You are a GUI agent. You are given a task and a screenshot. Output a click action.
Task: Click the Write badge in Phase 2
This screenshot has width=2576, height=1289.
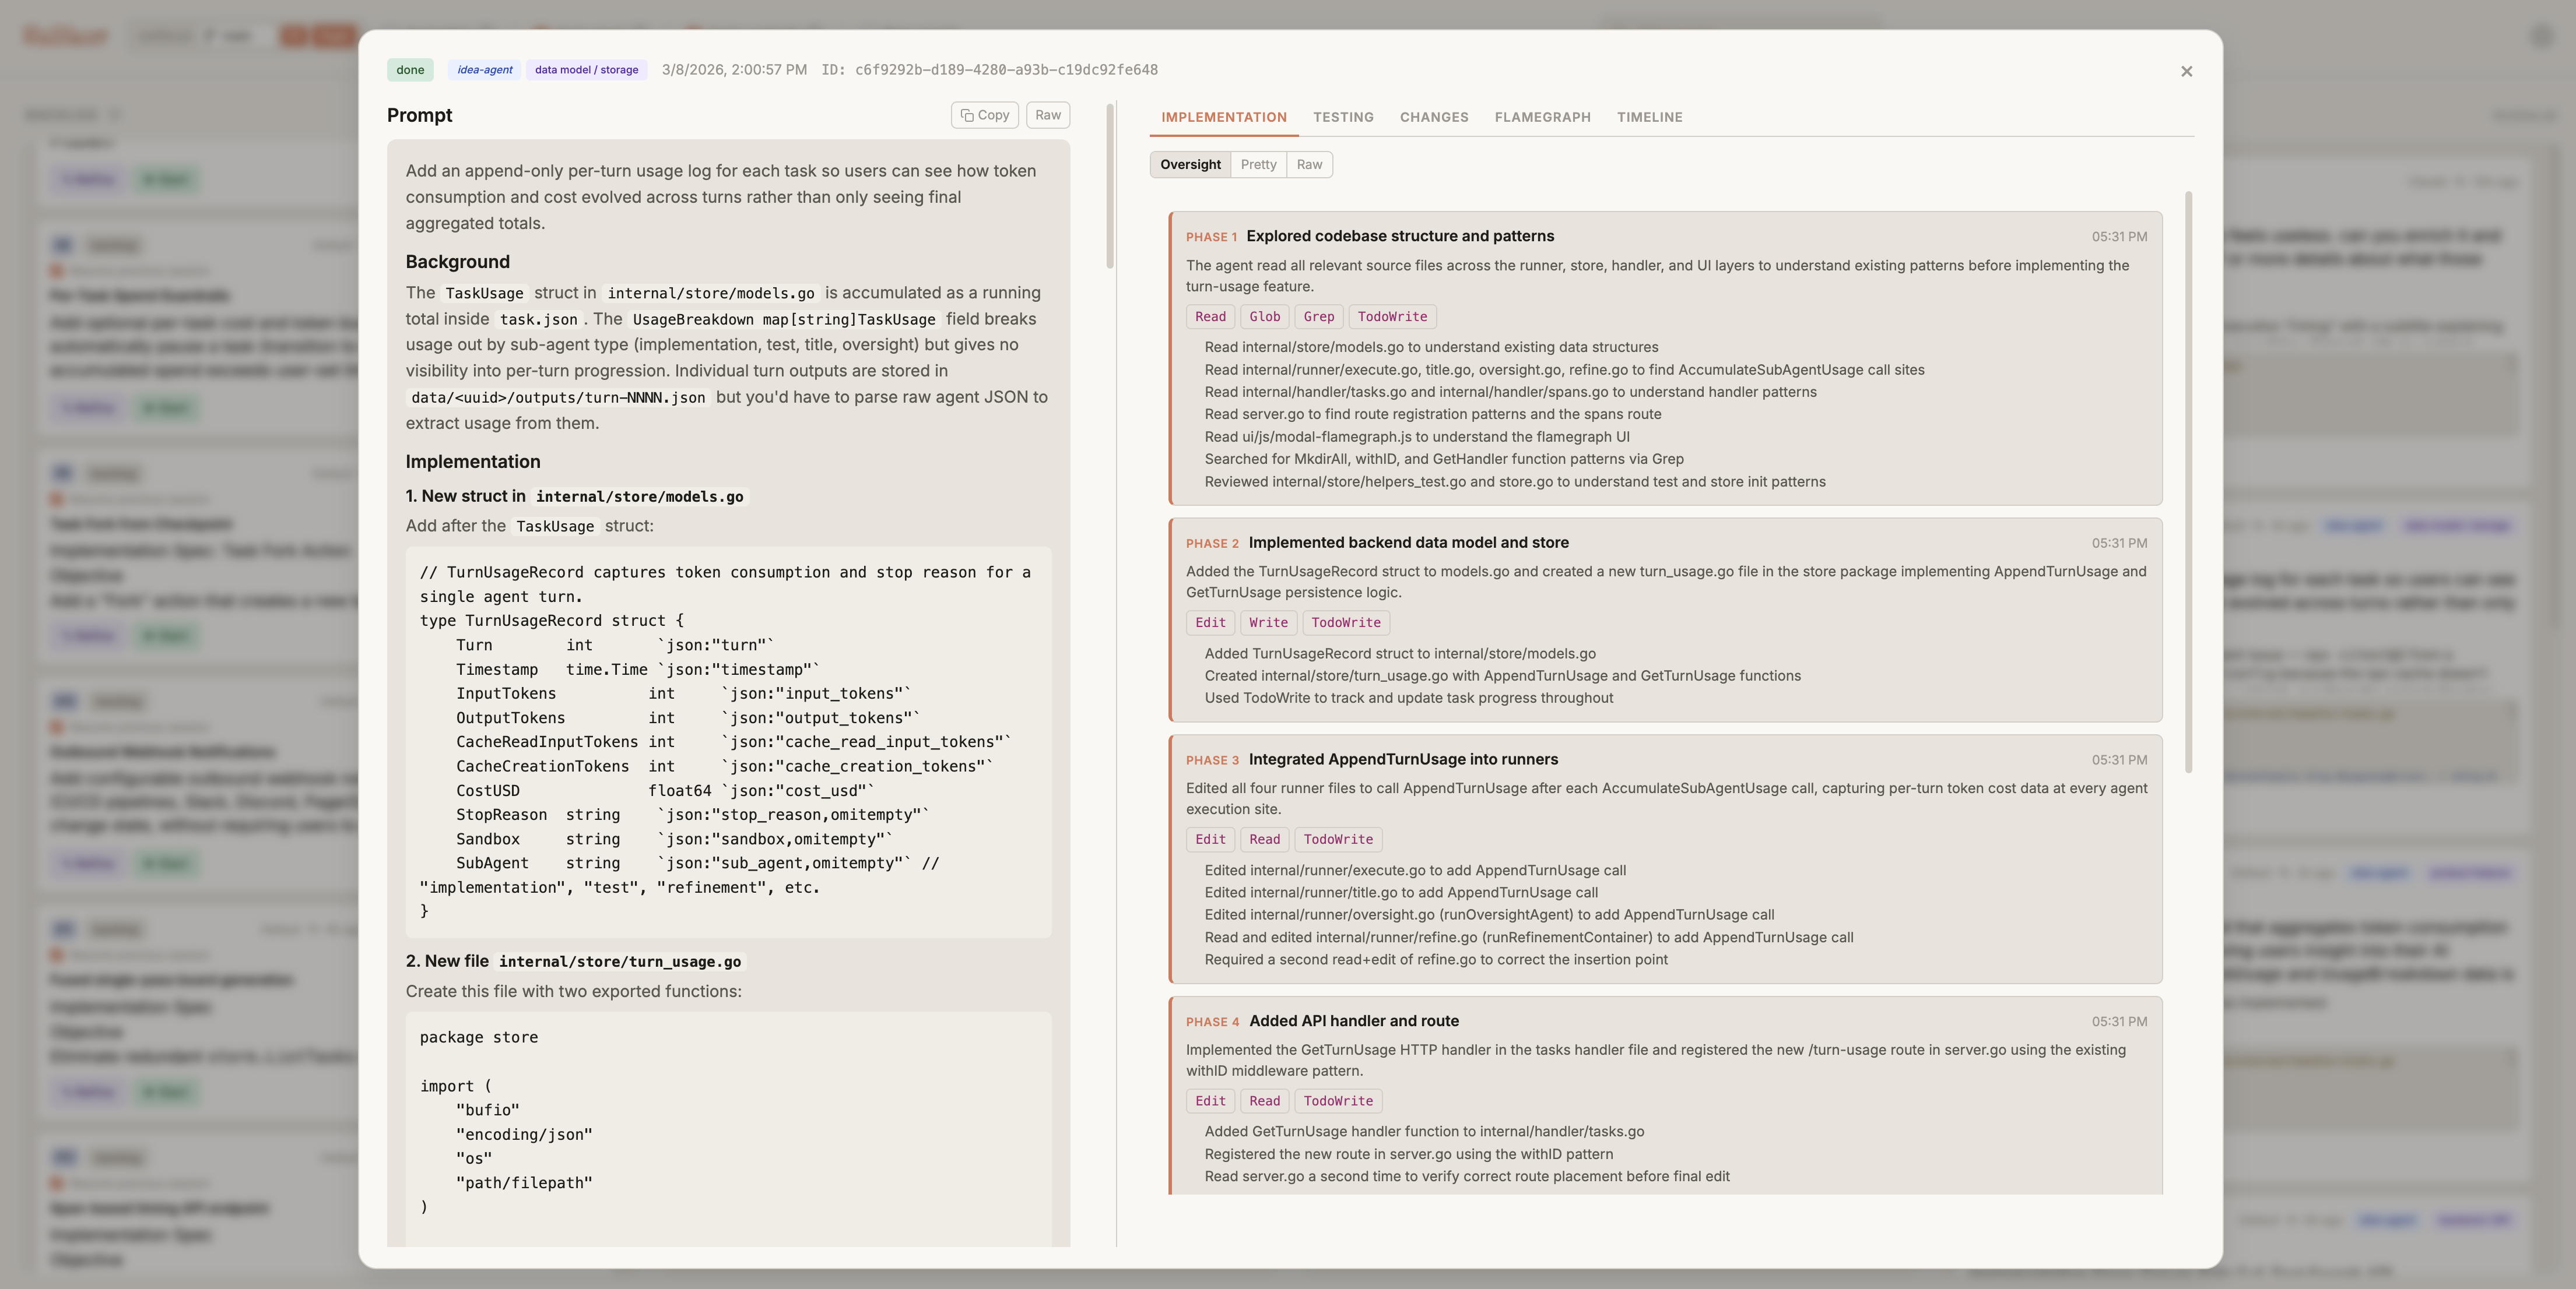click(x=1267, y=622)
